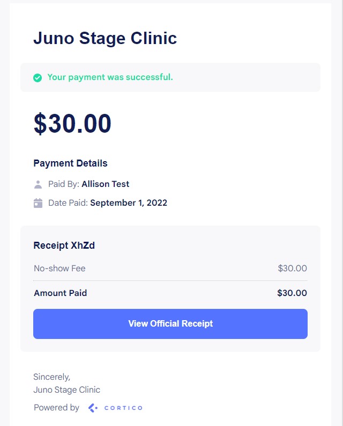This screenshot has width=343, height=426.
Task: Select the payer name Allison Test
Action: (105, 184)
